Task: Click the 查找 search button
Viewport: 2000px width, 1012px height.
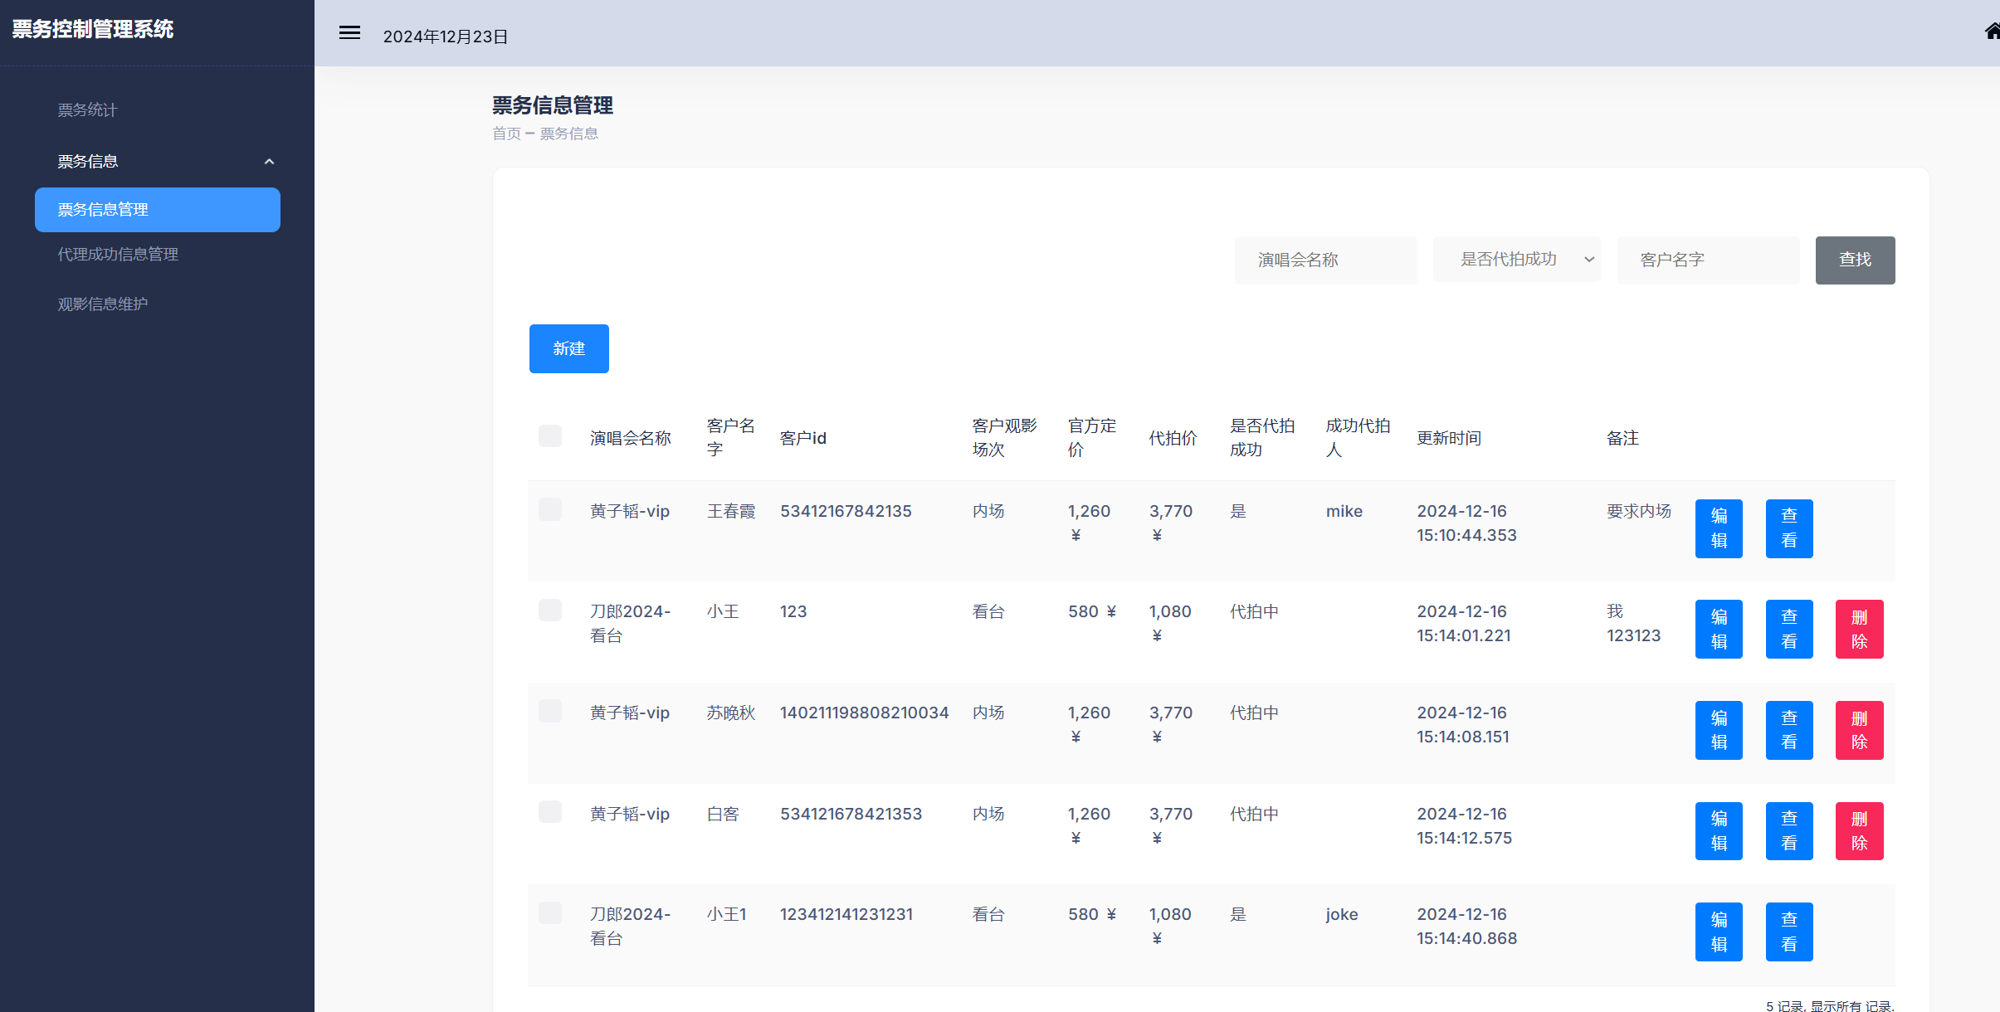Action: click(x=1855, y=260)
